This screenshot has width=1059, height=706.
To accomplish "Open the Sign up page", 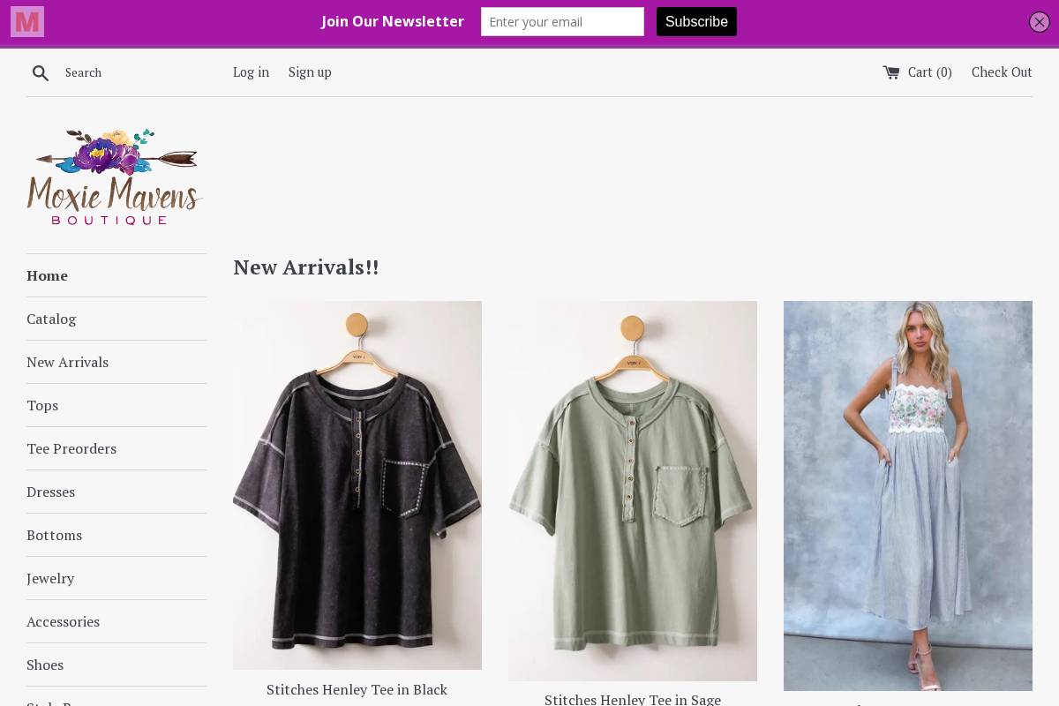I will pyautogui.click(x=310, y=71).
